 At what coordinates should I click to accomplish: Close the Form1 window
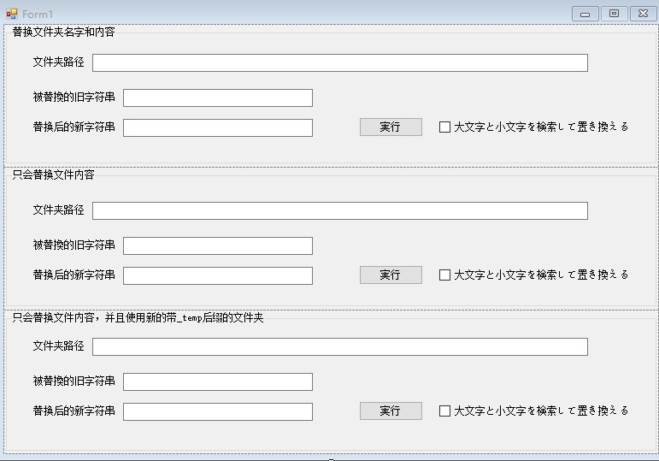click(643, 14)
